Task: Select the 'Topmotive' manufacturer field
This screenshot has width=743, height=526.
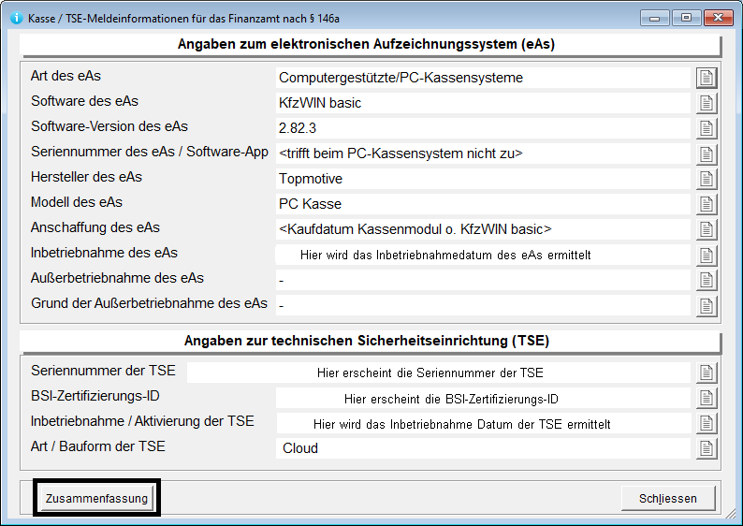Action: [x=483, y=179]
